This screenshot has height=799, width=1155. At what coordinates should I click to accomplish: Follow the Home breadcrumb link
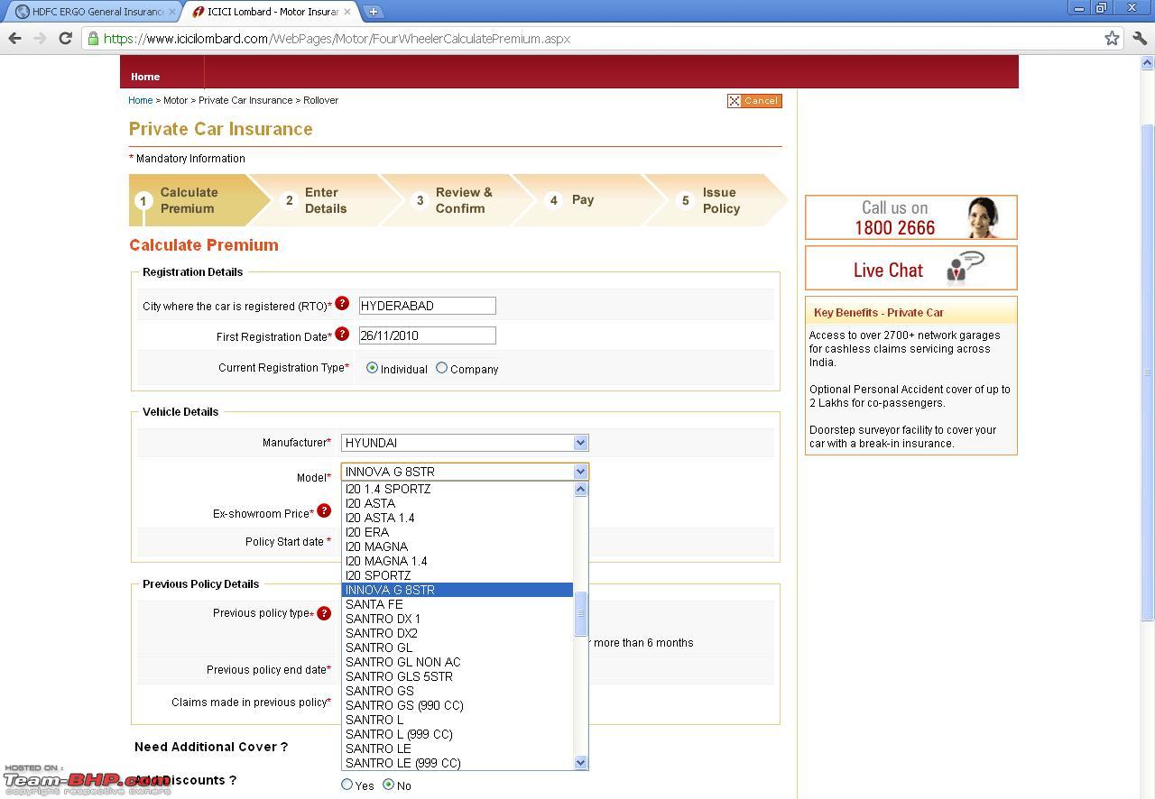[x=140, y=100]
